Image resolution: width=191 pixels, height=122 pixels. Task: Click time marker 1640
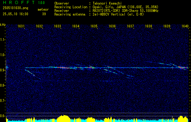[185, 26]
